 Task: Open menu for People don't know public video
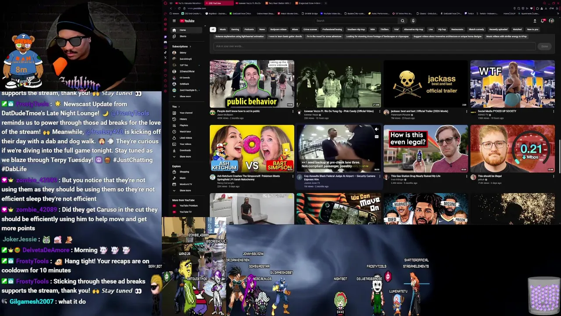(293, 111)
